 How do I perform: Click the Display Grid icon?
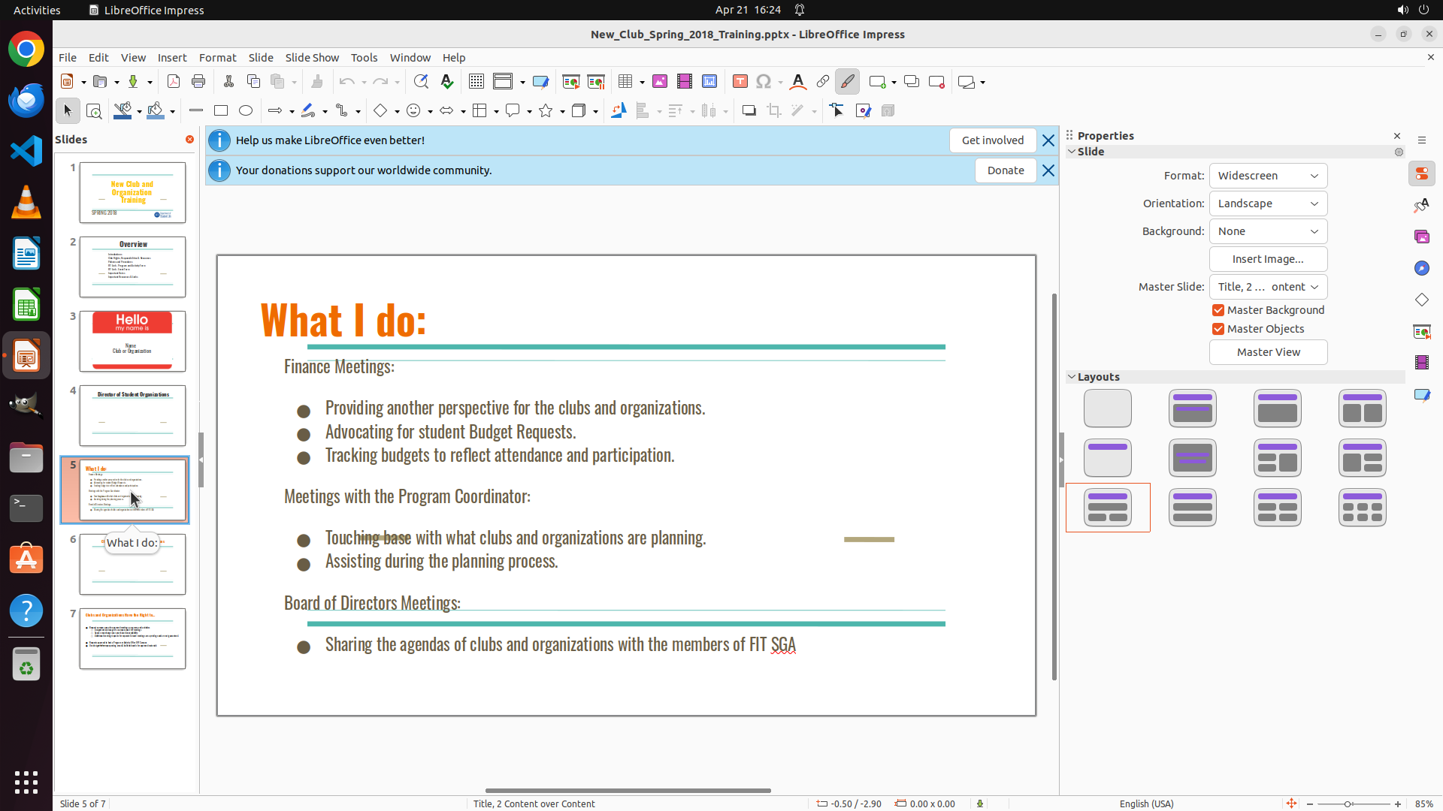click(476, 82)
